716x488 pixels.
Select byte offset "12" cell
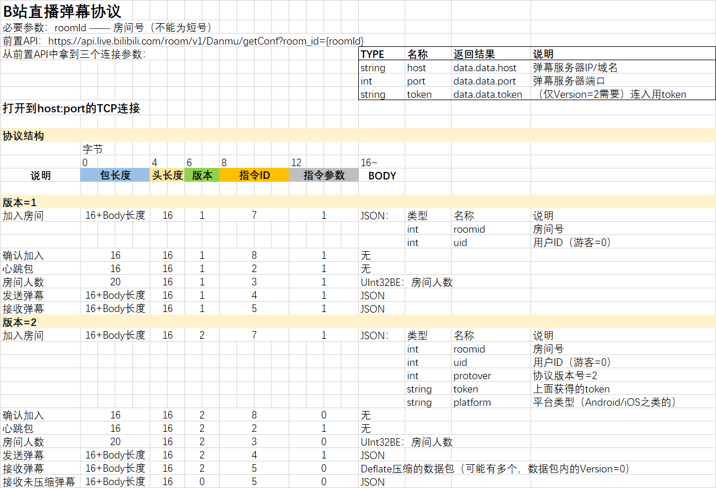(296, 163)
